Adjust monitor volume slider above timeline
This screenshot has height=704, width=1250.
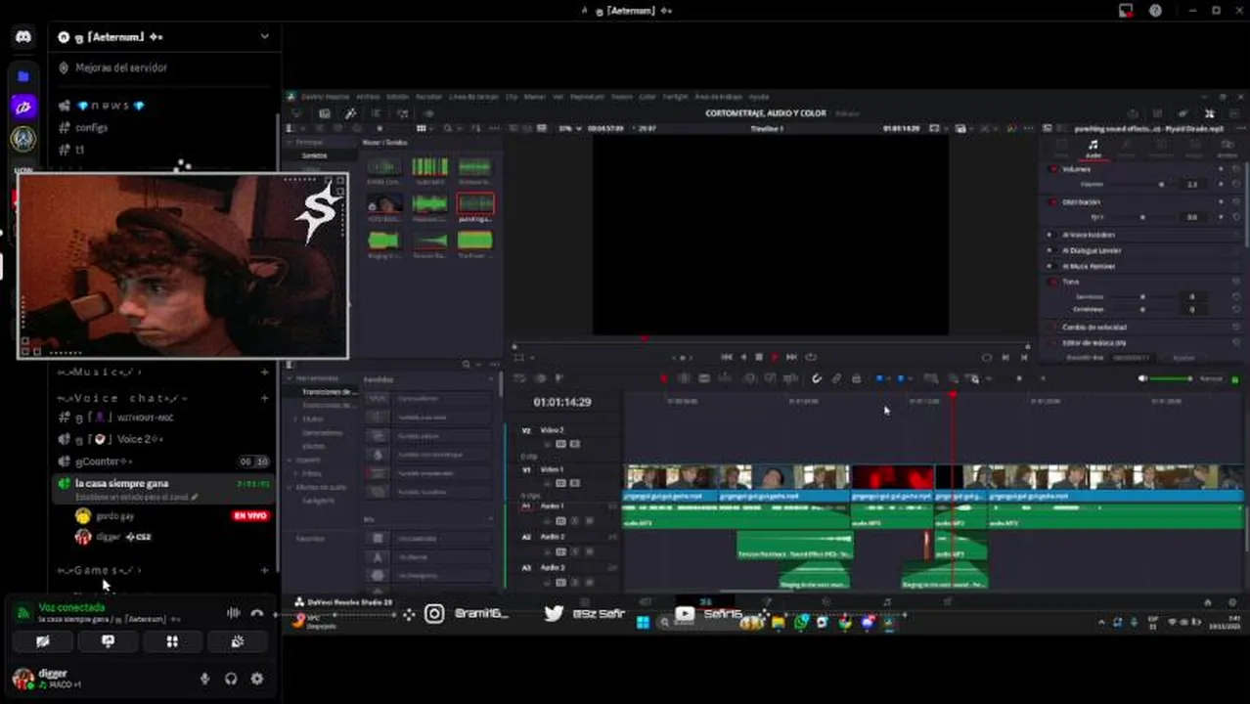[1172, 378]
